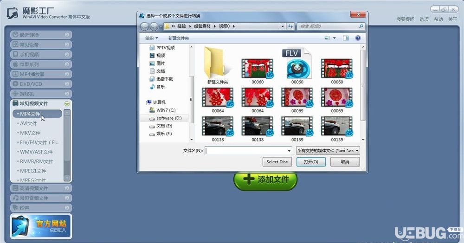Click the search 视频0 field

click(330, 26)
